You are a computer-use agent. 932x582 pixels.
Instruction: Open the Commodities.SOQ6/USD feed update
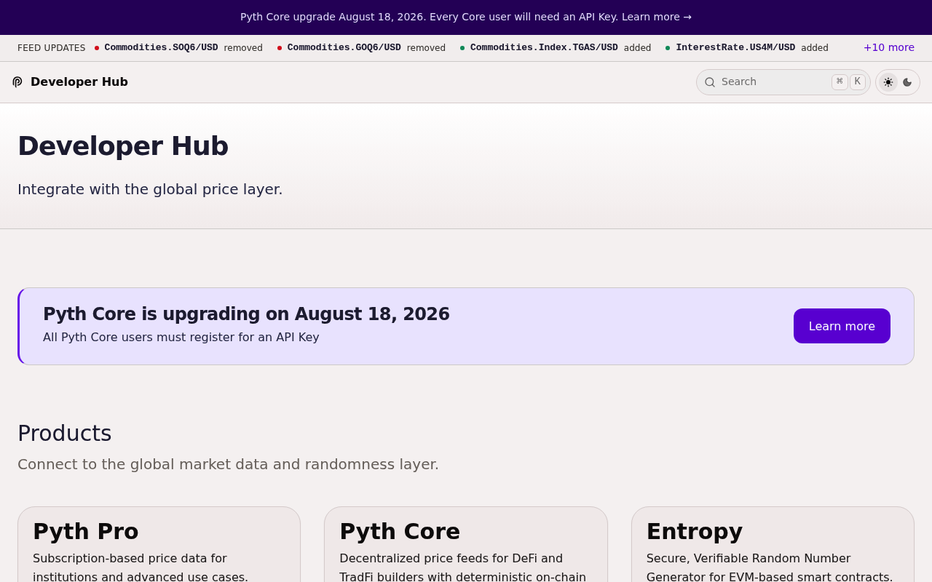click(178, 48)
